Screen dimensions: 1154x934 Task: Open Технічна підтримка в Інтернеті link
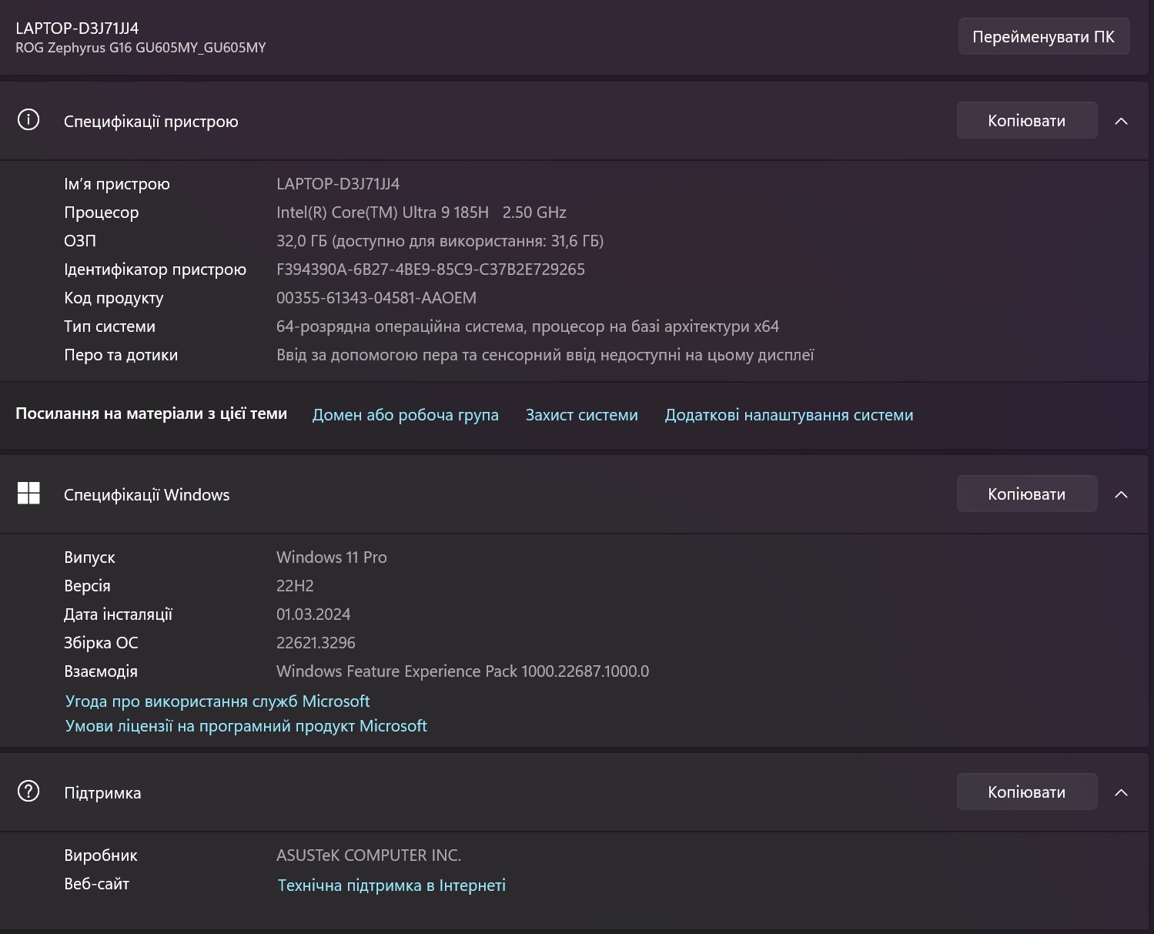tap(391, 885)
